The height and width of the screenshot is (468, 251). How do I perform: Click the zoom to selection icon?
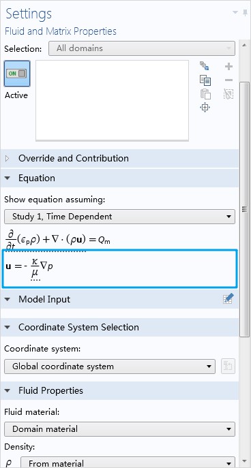(205, 107)
